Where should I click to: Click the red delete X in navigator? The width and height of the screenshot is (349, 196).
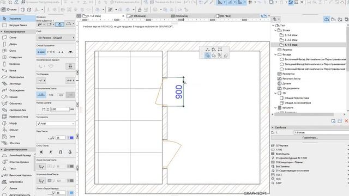coord(346,121)
